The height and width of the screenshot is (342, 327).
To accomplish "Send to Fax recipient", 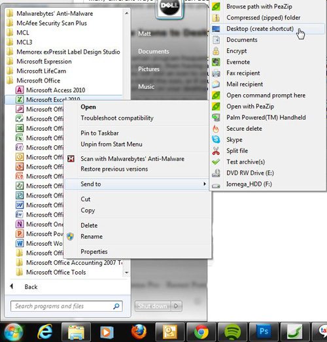I will point(243,73).
